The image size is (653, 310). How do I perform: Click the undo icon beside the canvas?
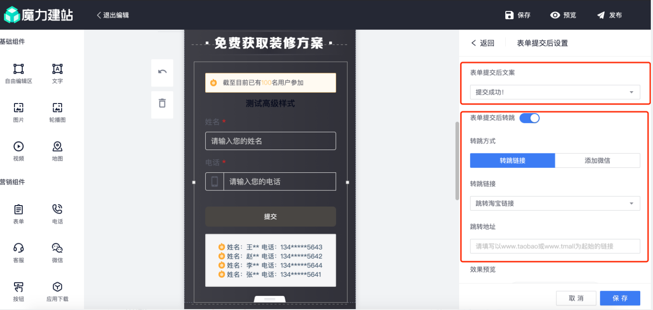[x=162, y=72]
